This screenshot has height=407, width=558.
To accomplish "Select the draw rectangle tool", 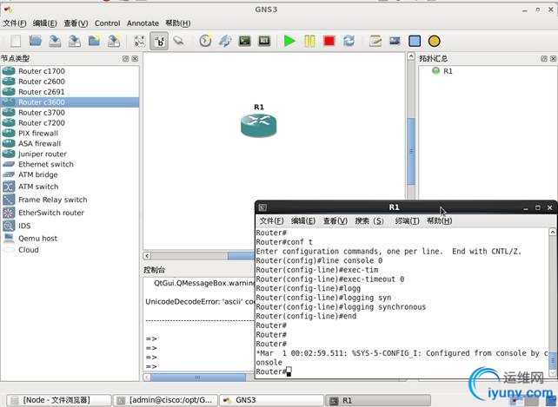I will (415, 41).
